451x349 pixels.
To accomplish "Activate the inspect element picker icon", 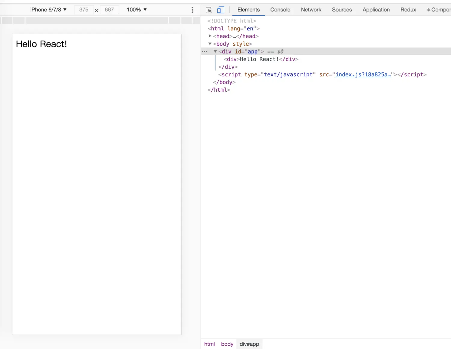I will [x=209, y=10].
